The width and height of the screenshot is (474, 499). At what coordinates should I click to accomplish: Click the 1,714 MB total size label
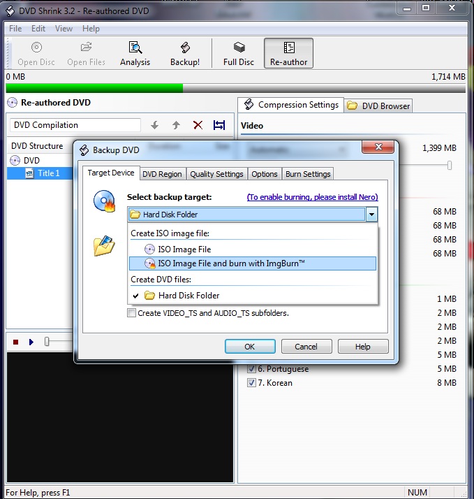pyautogui.click(x=448, y=77)
